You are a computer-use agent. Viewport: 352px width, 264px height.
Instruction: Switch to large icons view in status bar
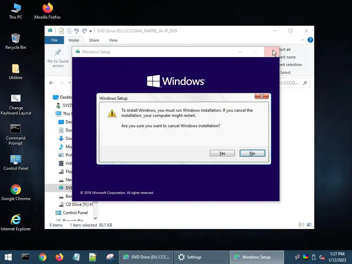309,225
